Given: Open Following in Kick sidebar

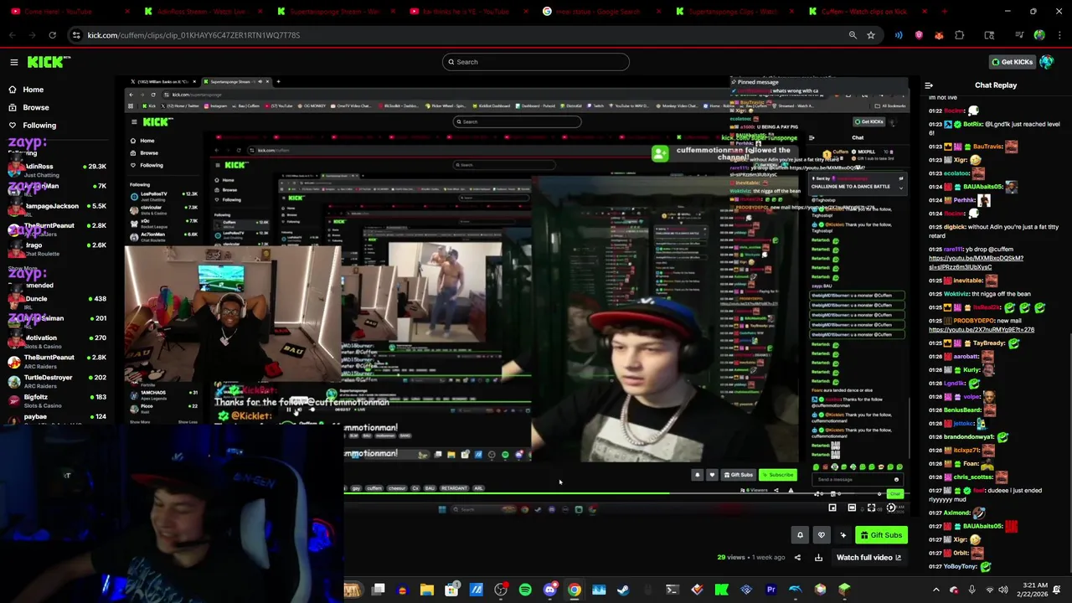Looking at the screenshot, I should point(39,126).
